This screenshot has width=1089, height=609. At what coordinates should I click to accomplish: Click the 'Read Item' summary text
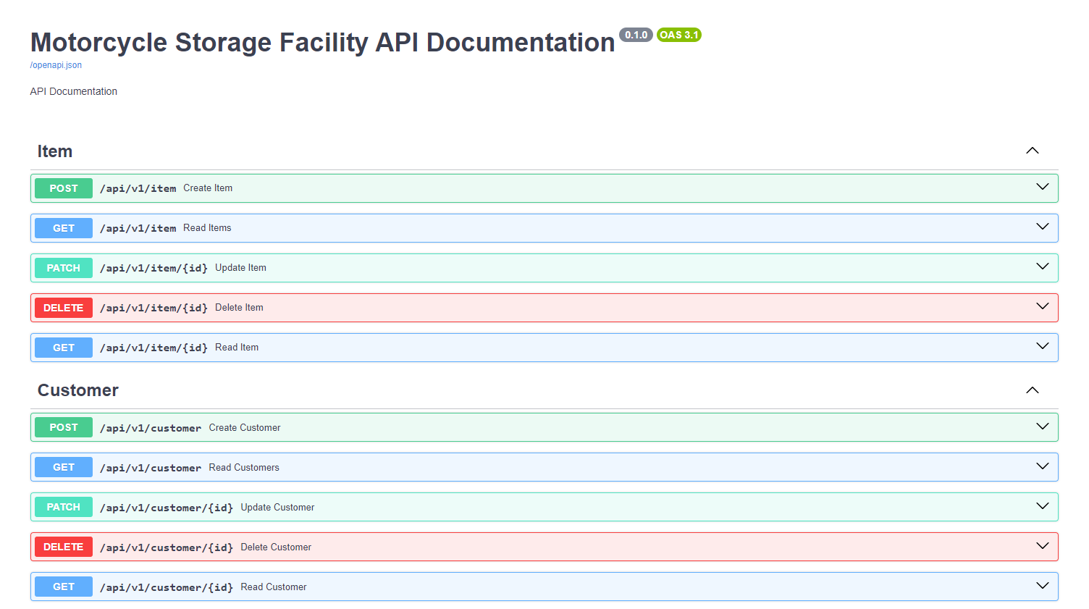[x=237, y=348]
